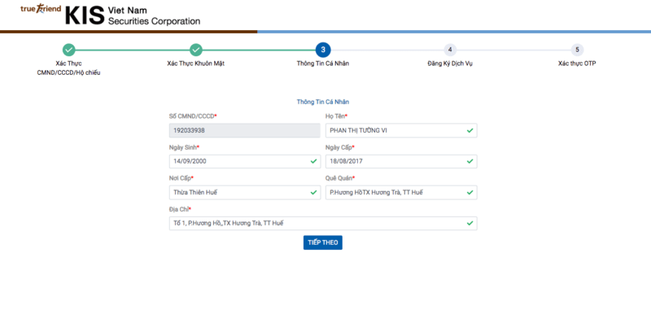Focus the Số CMND/CCCD field 192033938
651x323 pixels.
coord(245,130)
